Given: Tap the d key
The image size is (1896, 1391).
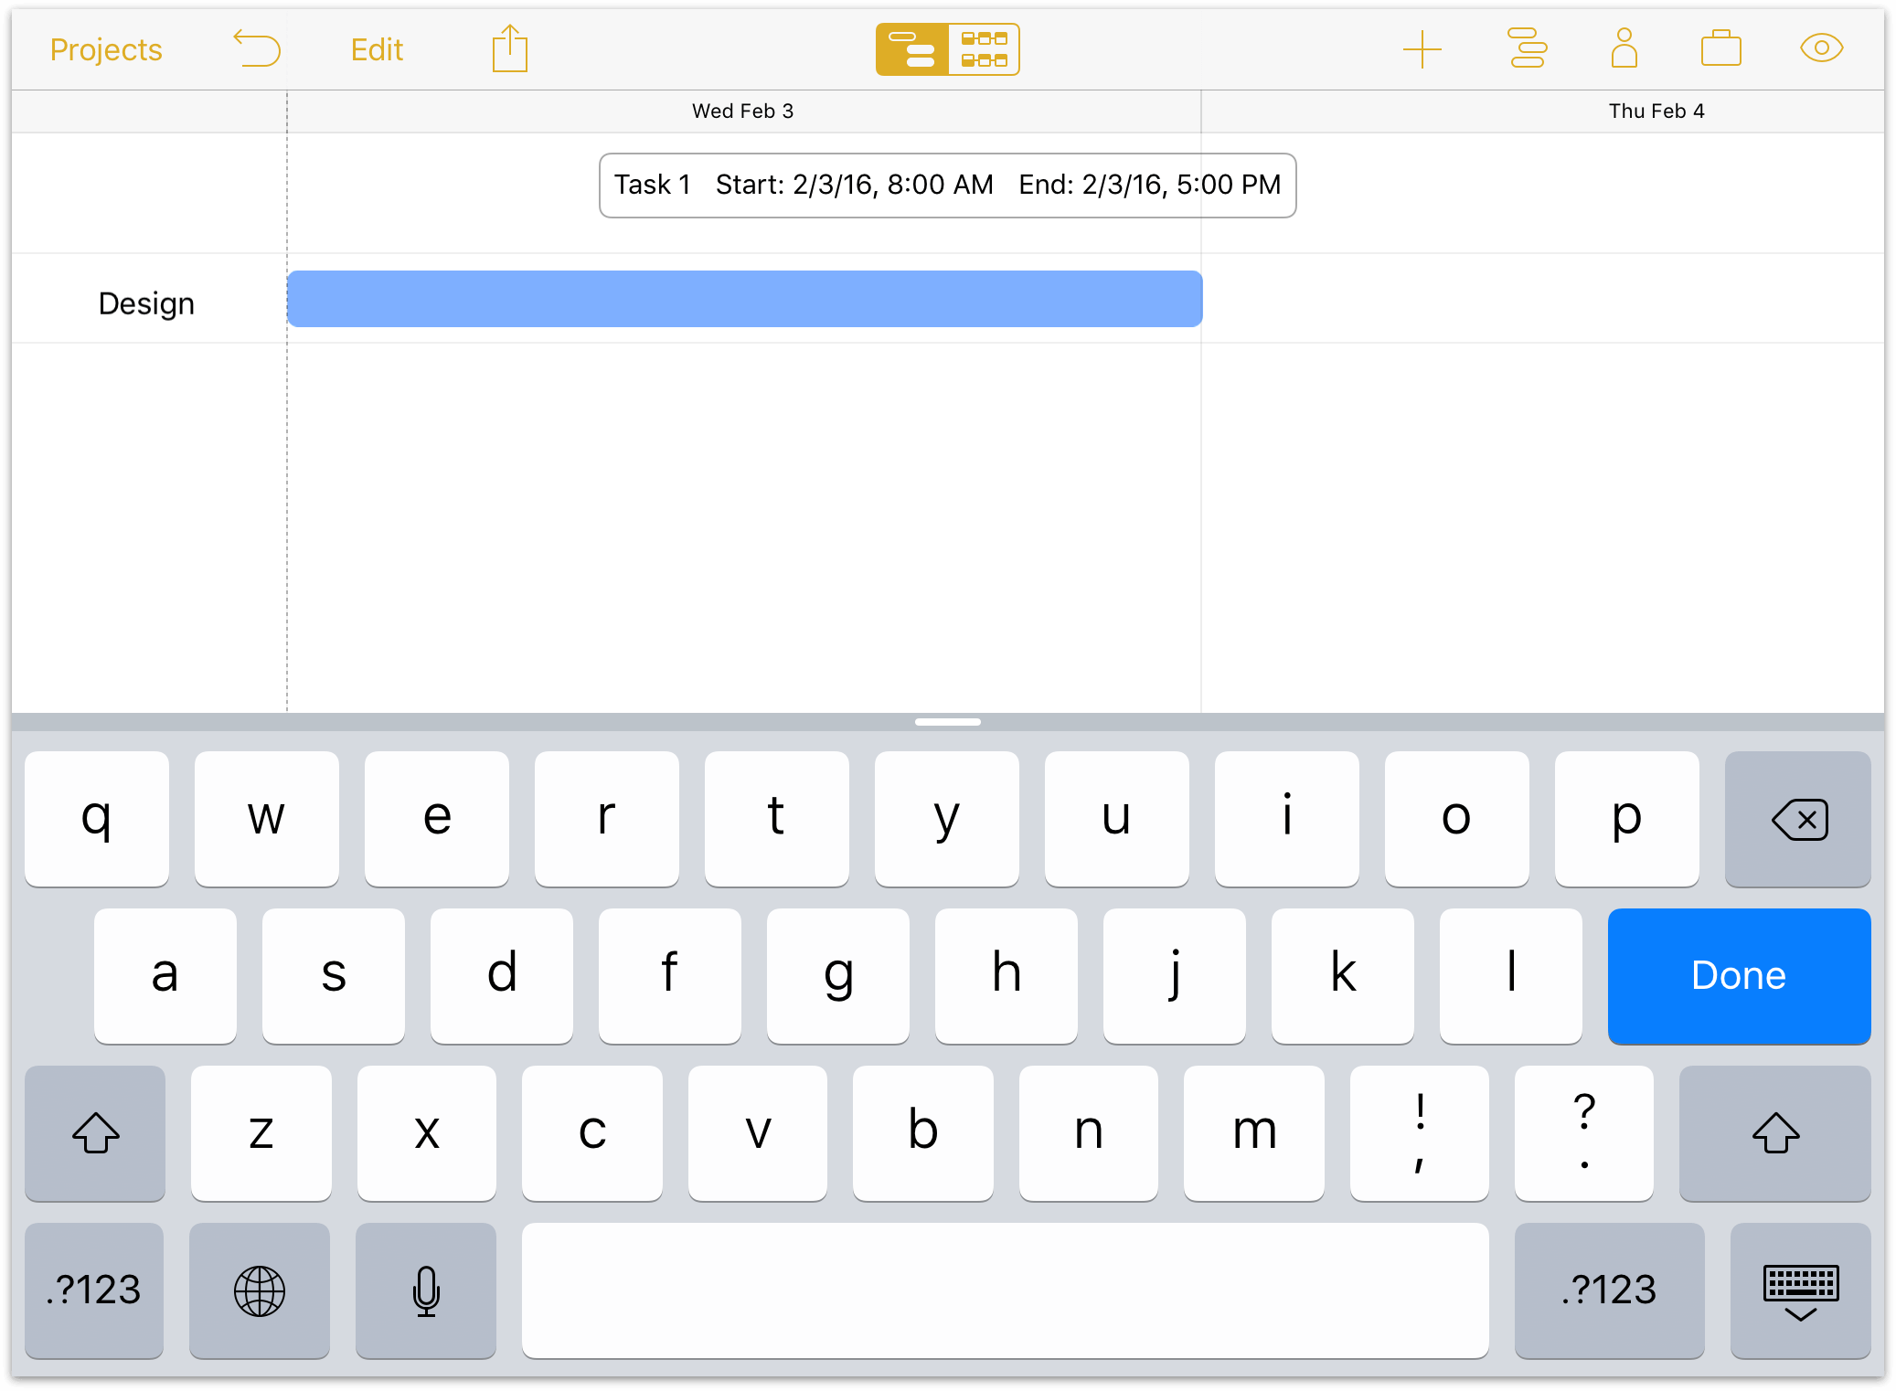Looking at the screenshot, I should pyautogui.click(x=502, y=975).
